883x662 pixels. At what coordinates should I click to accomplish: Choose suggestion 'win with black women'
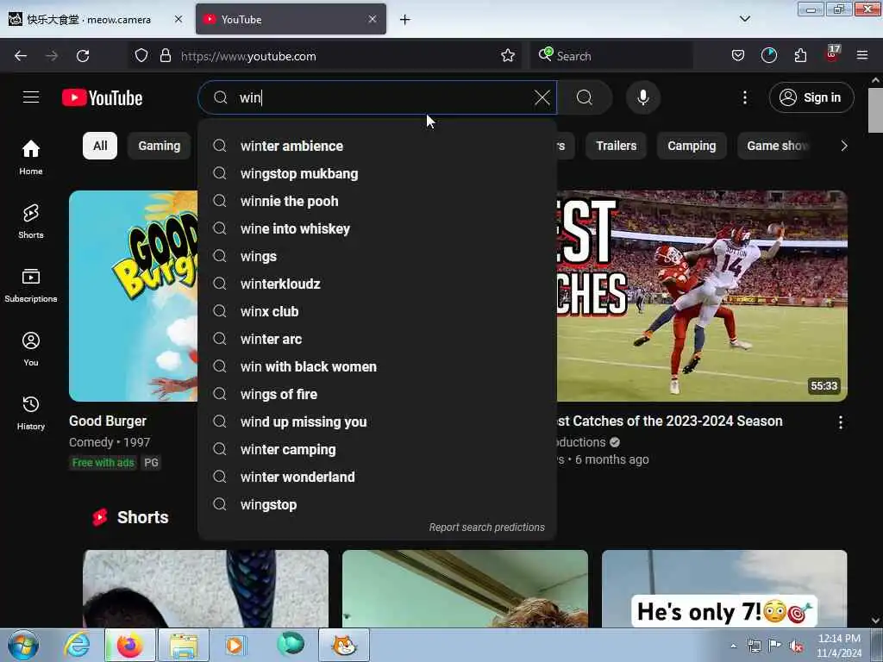pos(378,366)
